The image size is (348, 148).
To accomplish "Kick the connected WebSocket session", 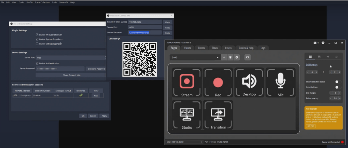I will [x=96, y=96].
